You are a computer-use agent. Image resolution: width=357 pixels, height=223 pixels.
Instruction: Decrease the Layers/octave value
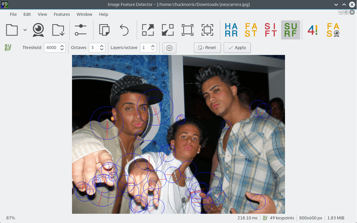tap(153, 50)
